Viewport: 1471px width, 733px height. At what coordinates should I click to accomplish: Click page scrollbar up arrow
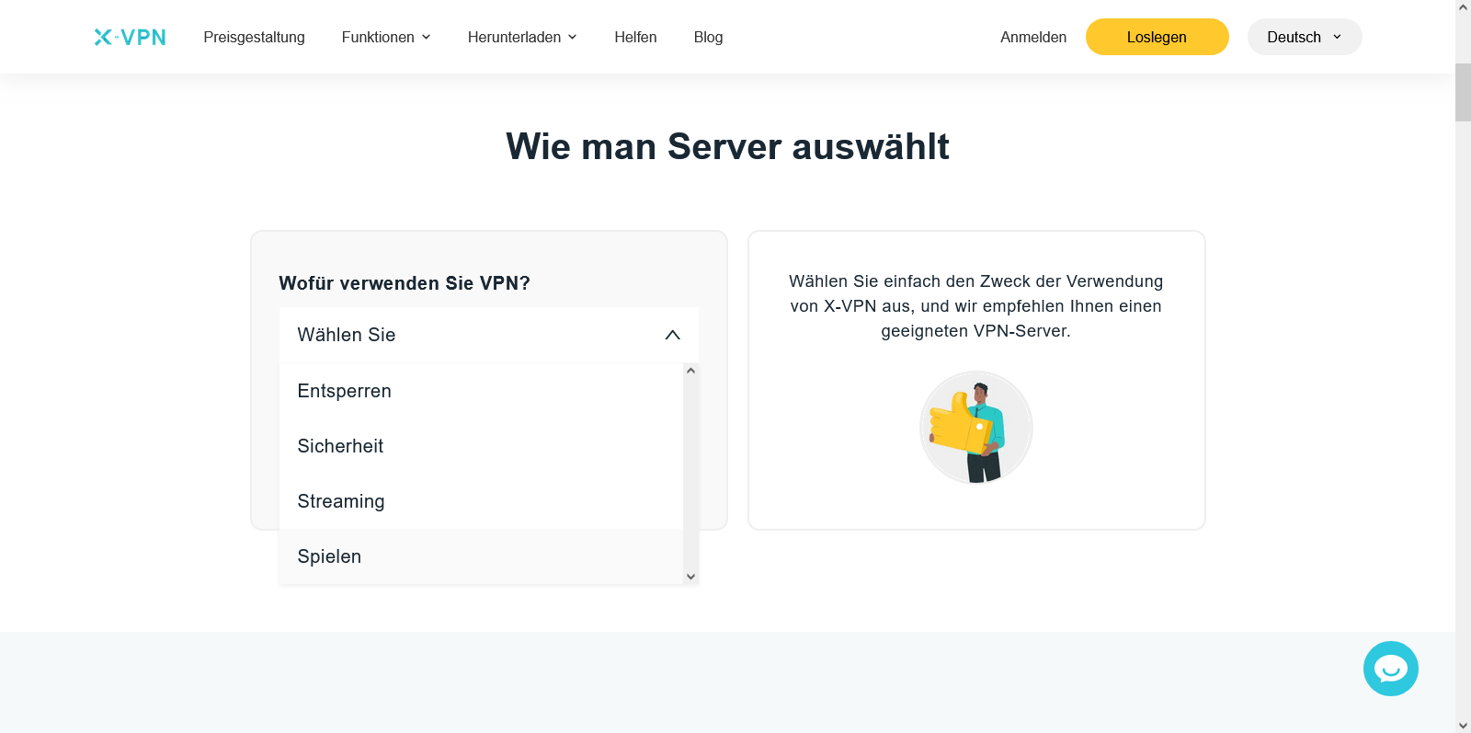click(1463, 7)
